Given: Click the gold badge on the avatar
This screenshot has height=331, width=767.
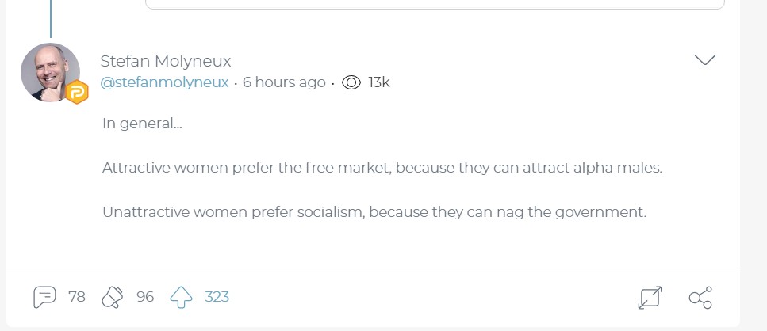Looking at the screenshot, I should click(x=77, y=93).
